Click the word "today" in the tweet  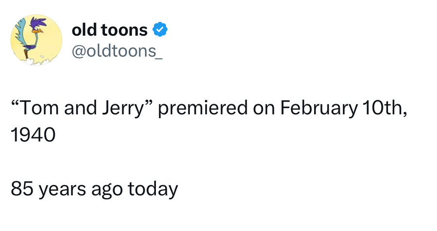coord(153,189)
